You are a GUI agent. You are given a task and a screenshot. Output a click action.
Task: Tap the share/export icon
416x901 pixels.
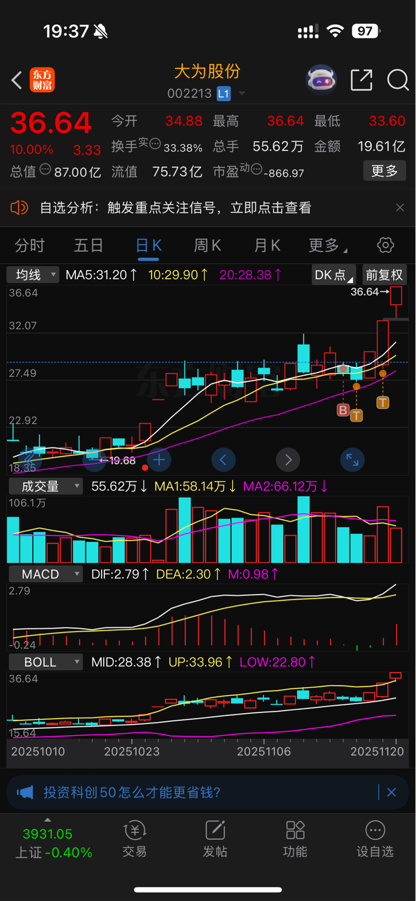pos(361,80)
